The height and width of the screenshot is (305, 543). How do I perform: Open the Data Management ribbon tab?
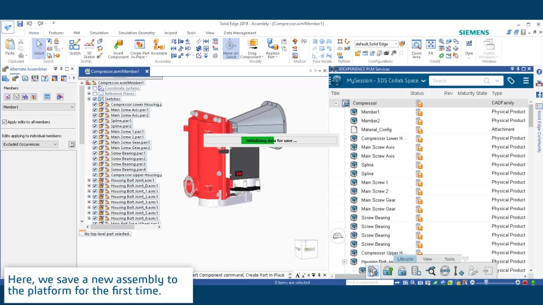coord(240,33)
